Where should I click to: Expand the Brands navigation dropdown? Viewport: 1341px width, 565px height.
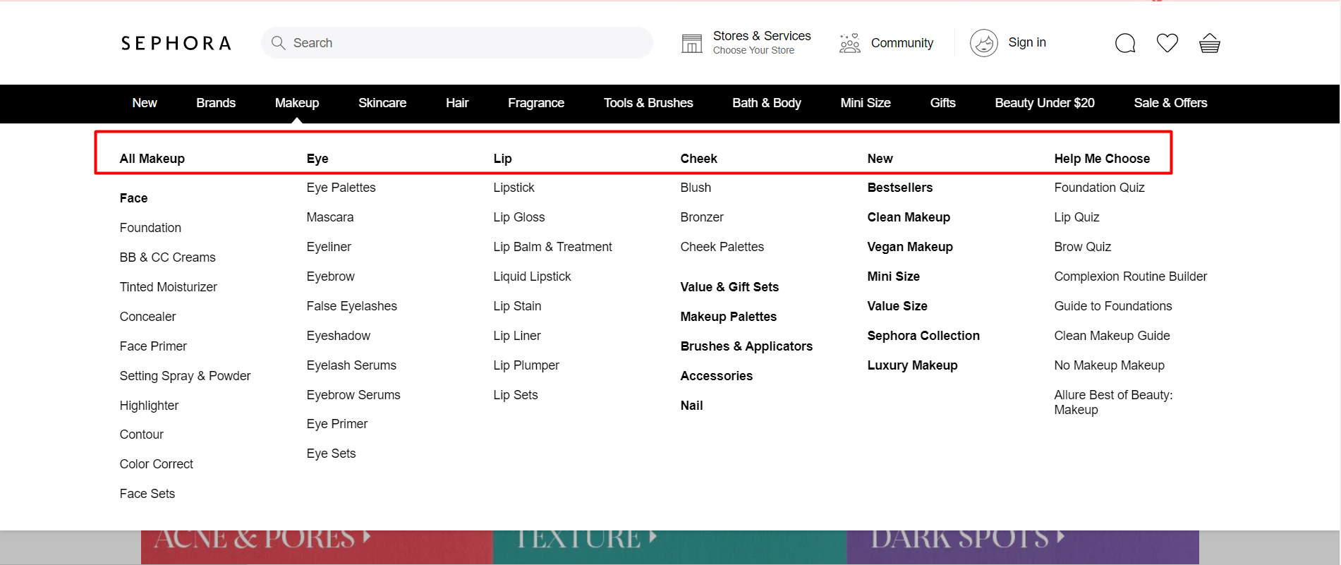pyautogui.click(x=216, y=103)
